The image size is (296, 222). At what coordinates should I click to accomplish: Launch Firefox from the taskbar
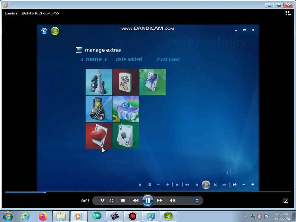[x=43, y=216]
